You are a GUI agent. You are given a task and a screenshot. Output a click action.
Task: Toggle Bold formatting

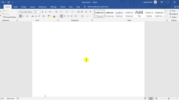(20, 16)
